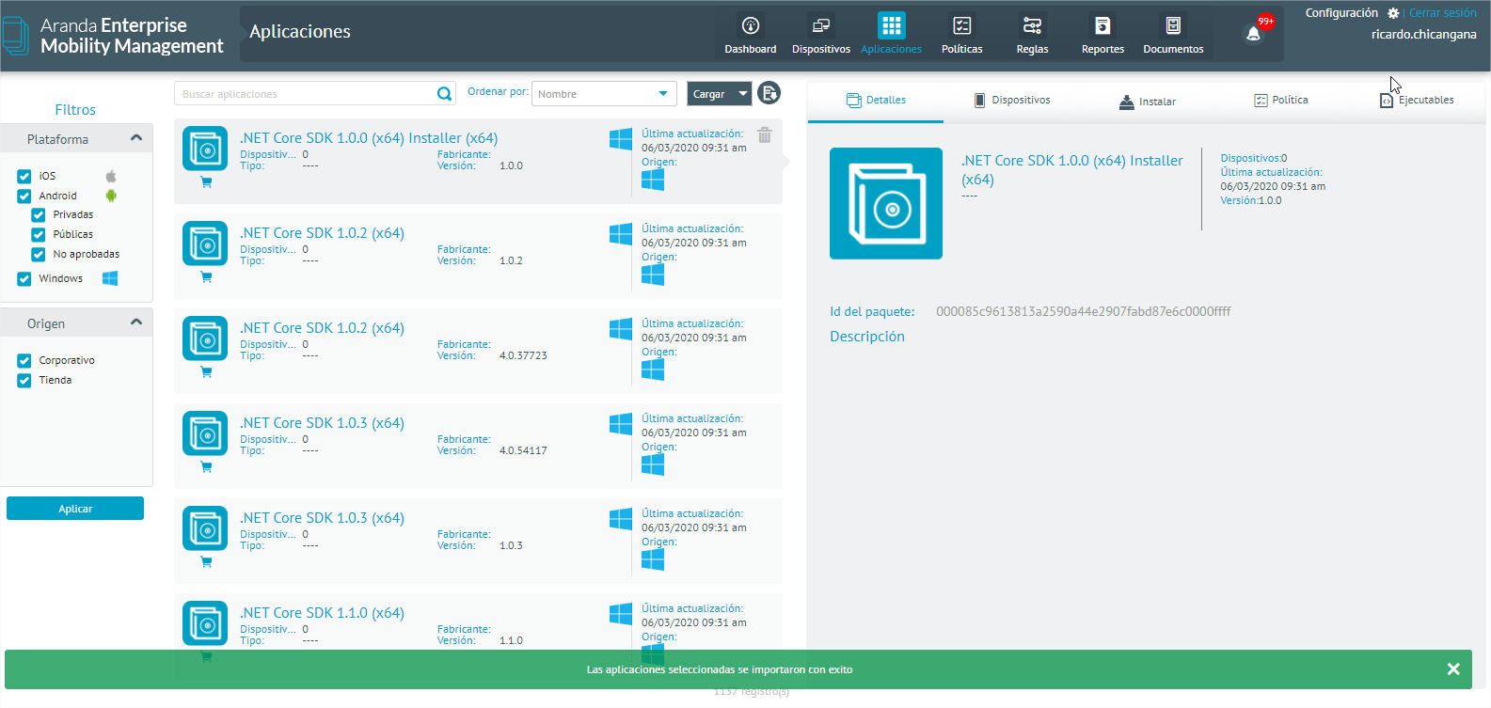1491x708 pixels.
Task: Click version 4.0.37723 text
Action: tap(523, 355)
